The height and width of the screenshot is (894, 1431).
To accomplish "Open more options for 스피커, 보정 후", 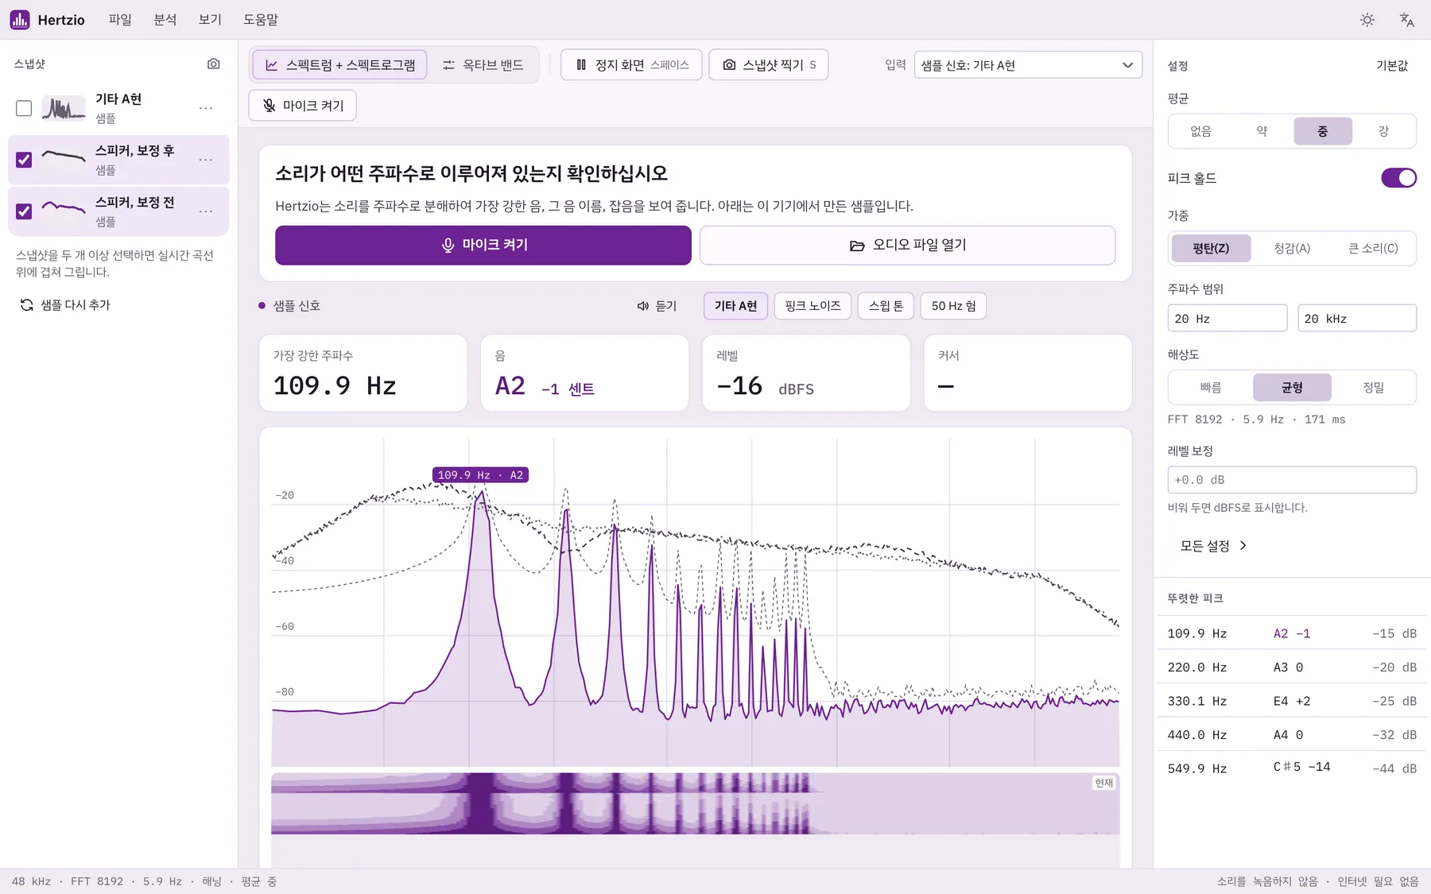I will [206, 160].
